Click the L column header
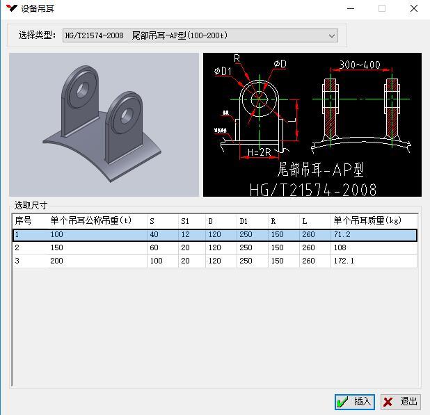This screenshot has height=415, width=430. click(315, 221)
